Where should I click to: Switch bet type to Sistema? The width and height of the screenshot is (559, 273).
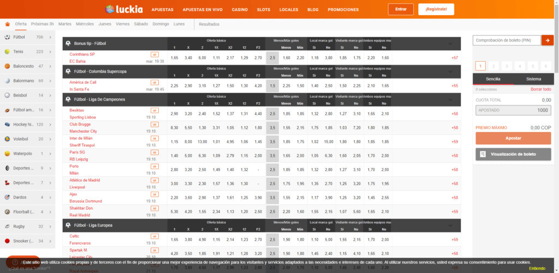(x=533, y=79)
